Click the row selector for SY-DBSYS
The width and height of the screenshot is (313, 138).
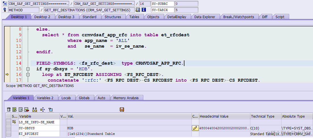click(9, 128)
